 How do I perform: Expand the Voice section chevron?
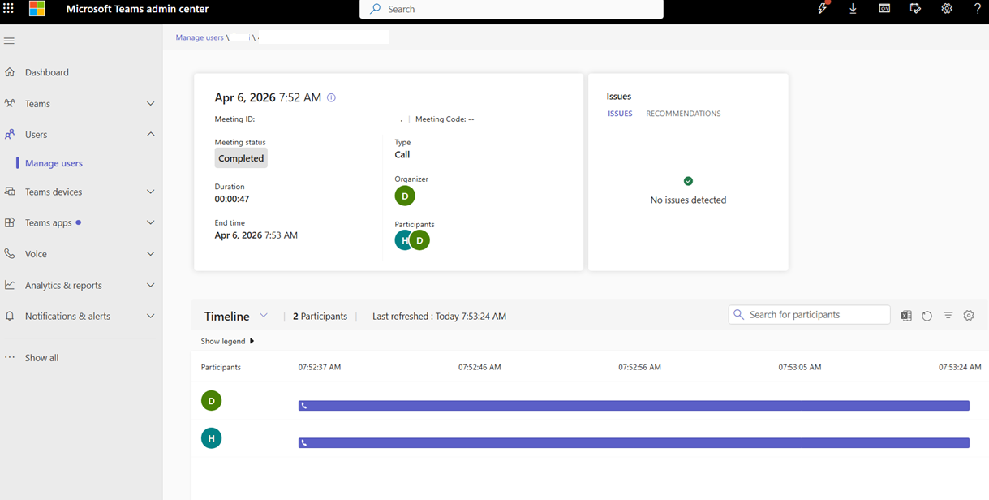coord(150,254)
